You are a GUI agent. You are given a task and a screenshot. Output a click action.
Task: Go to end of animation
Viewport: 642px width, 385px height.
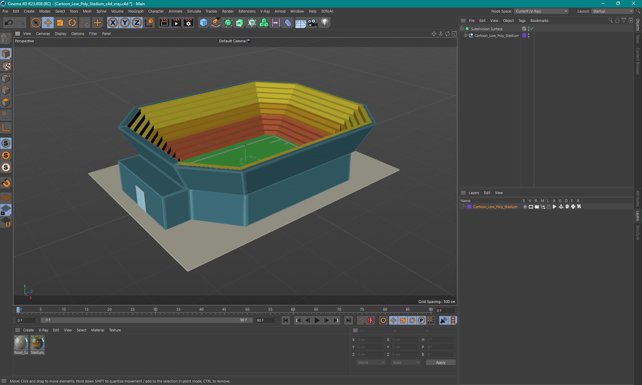pyautogui.click(x=348, y=320)
